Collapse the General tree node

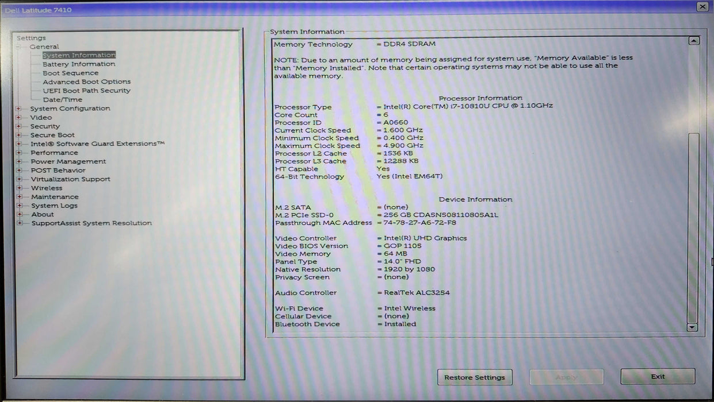[19, 47]
